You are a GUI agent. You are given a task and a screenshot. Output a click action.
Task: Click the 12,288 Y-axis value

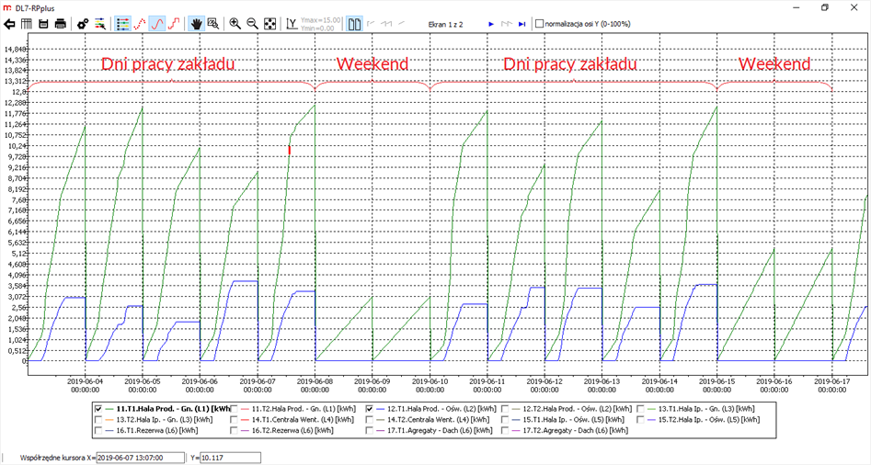tap(16, 103)
